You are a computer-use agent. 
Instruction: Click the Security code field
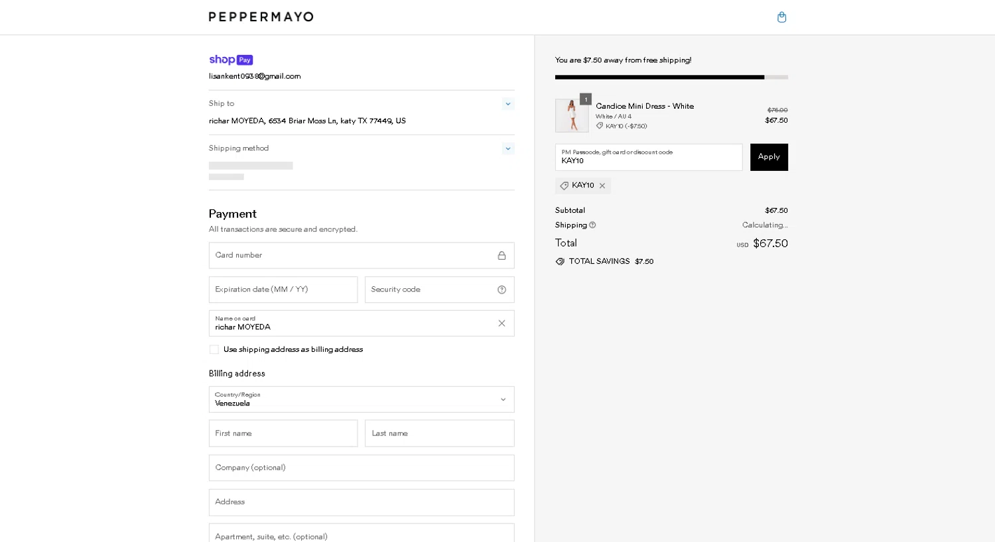point(440,290)
